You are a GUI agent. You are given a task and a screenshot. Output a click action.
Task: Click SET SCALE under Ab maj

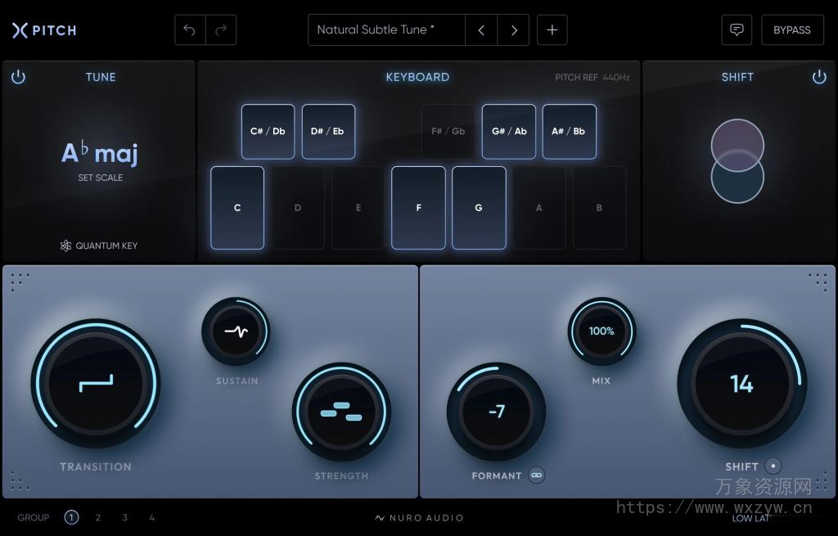click(100, 178)
